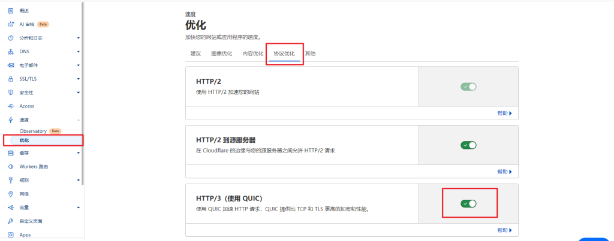Open the 概述 overview icon in sidebar

[11, 11]
